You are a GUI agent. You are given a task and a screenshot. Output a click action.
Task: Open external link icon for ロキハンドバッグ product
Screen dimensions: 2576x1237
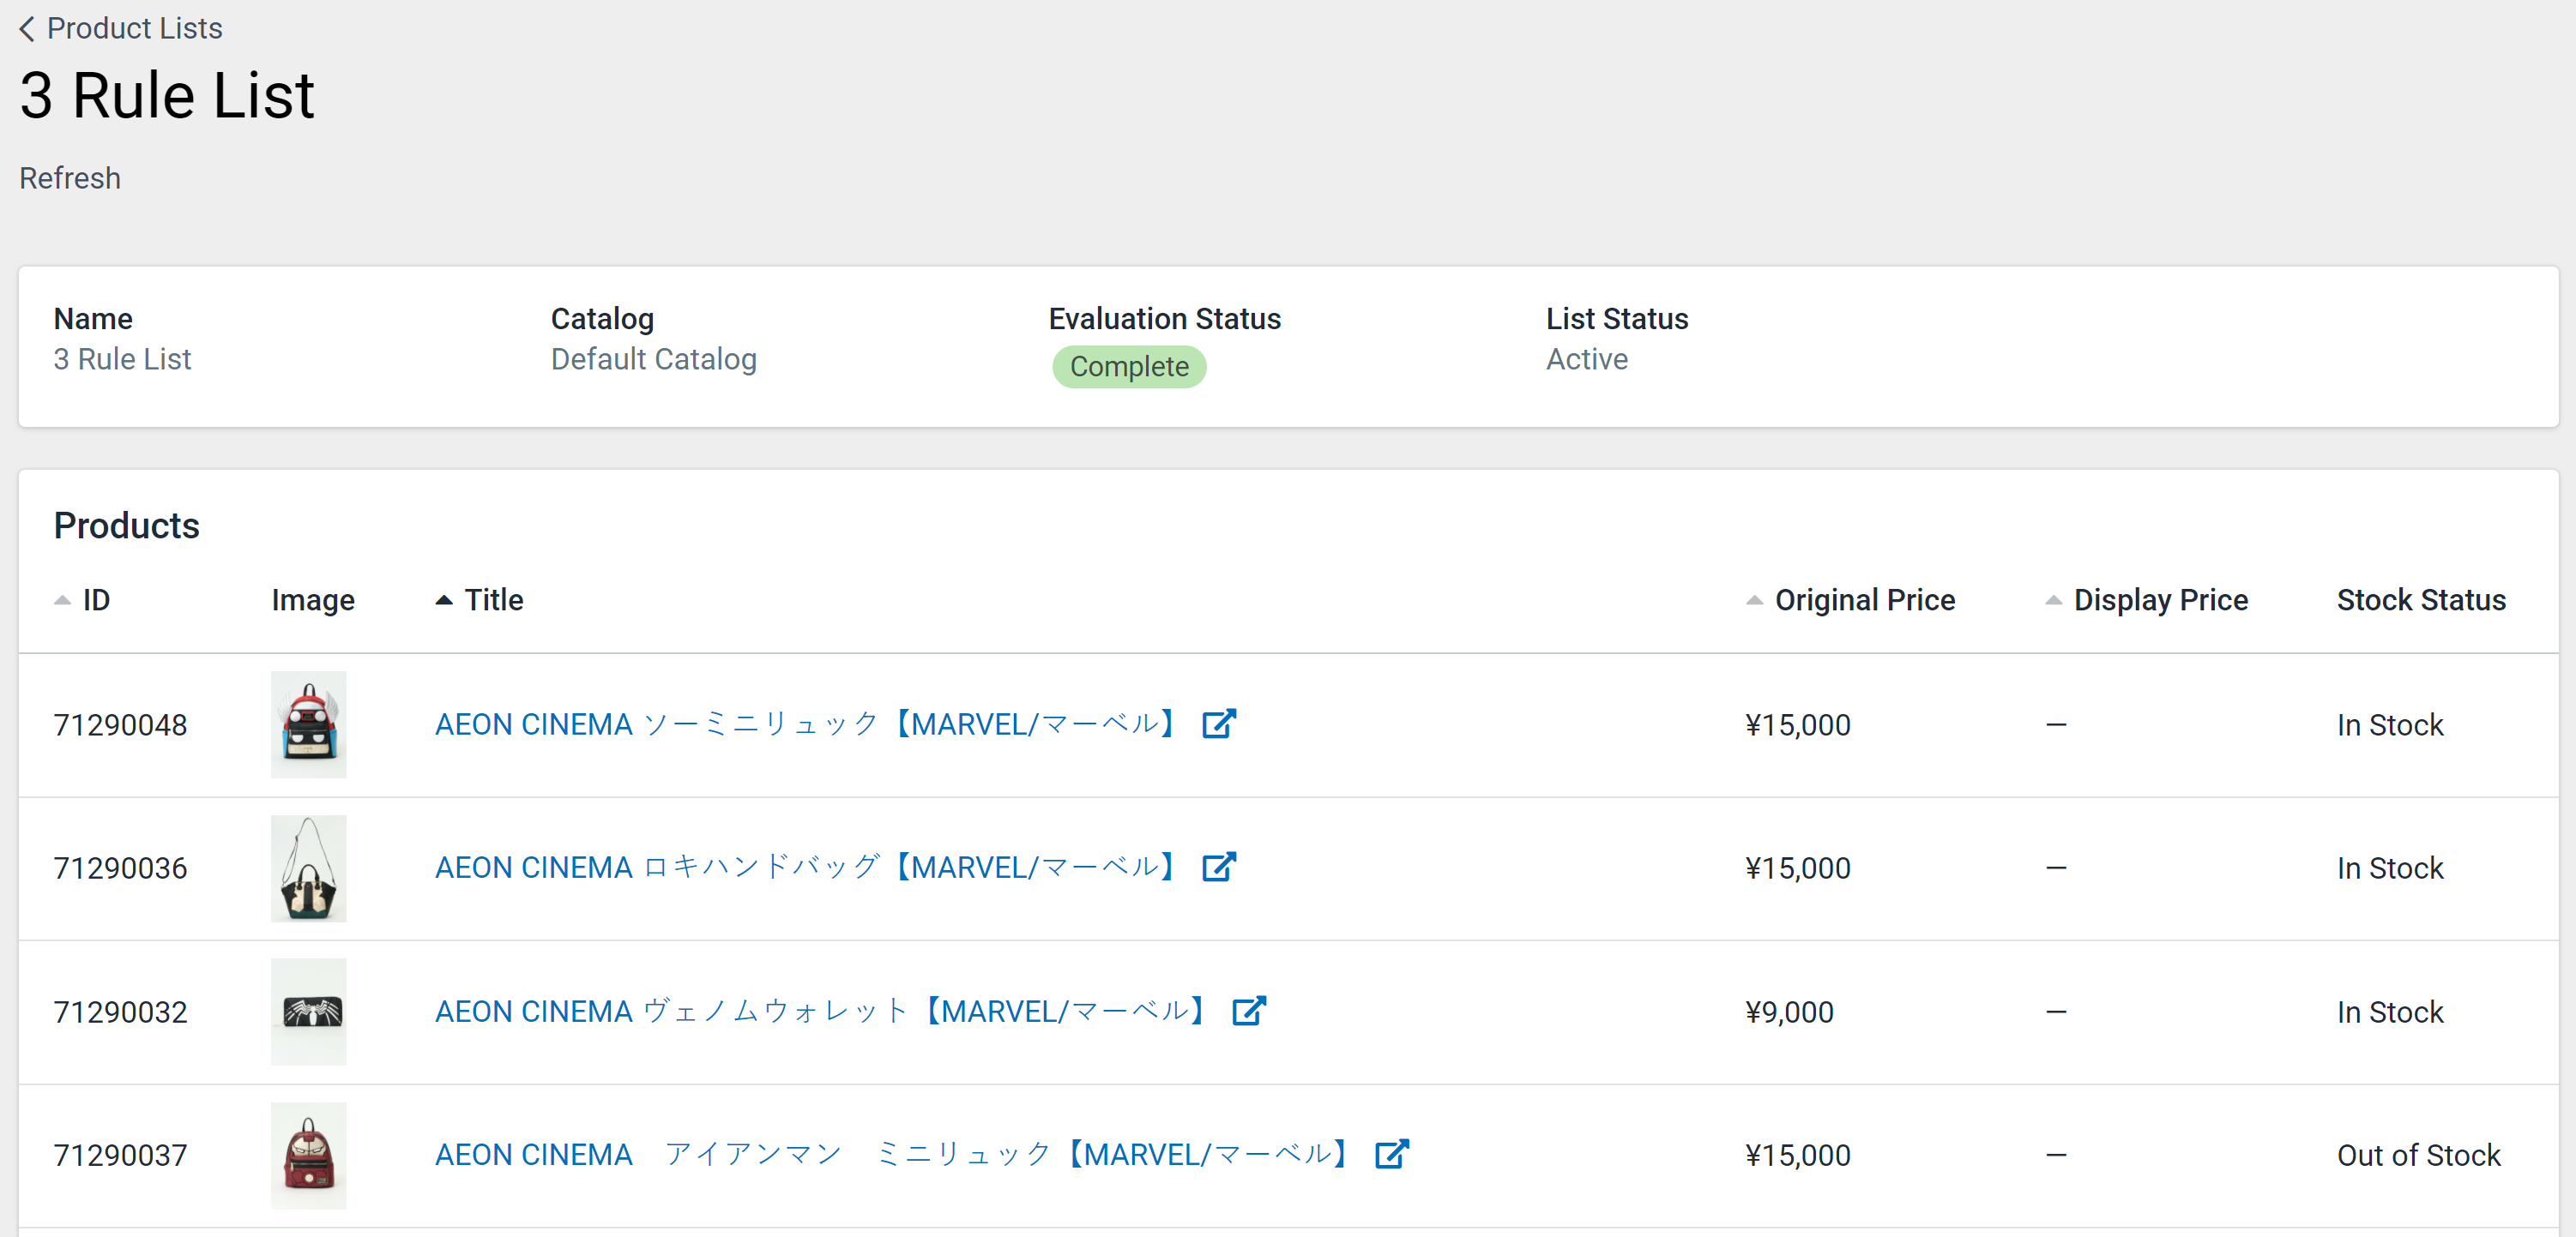click(x=1219, y=867)
